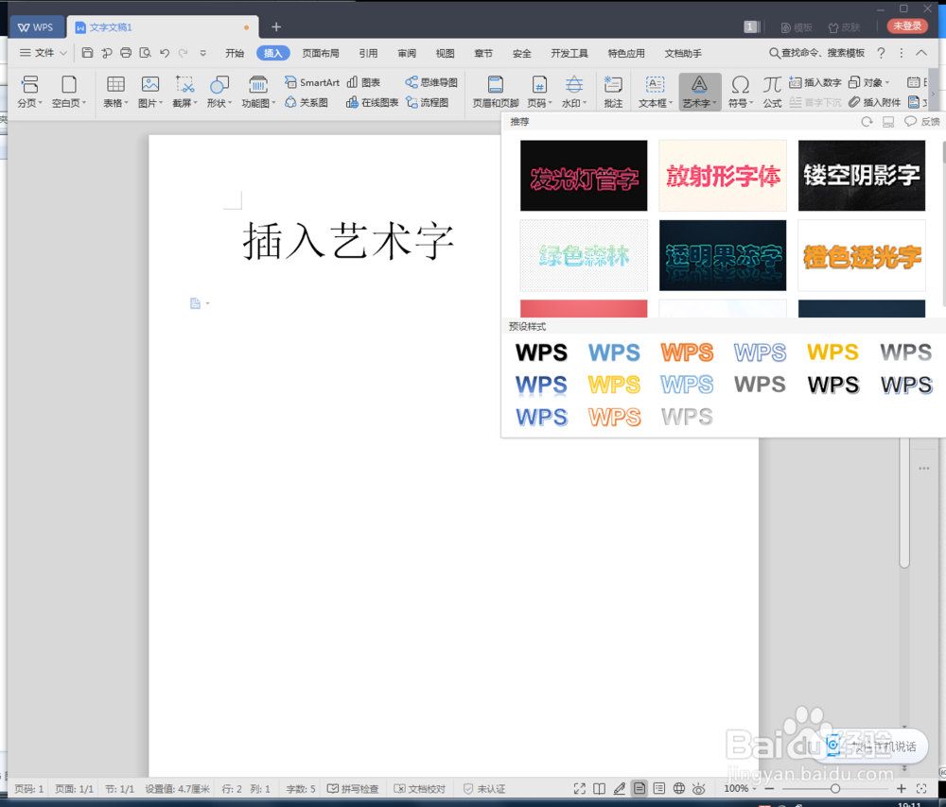Screen dimensions: 946x807
Task: Click the 批注 comment icon
Action: click(613, 92)
